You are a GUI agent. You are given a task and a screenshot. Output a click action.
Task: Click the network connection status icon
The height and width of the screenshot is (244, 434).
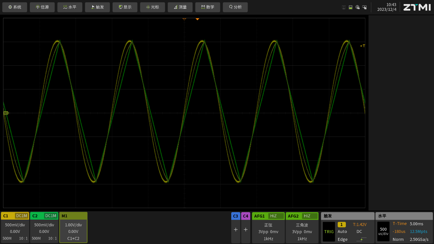click(x=344, y=7)
